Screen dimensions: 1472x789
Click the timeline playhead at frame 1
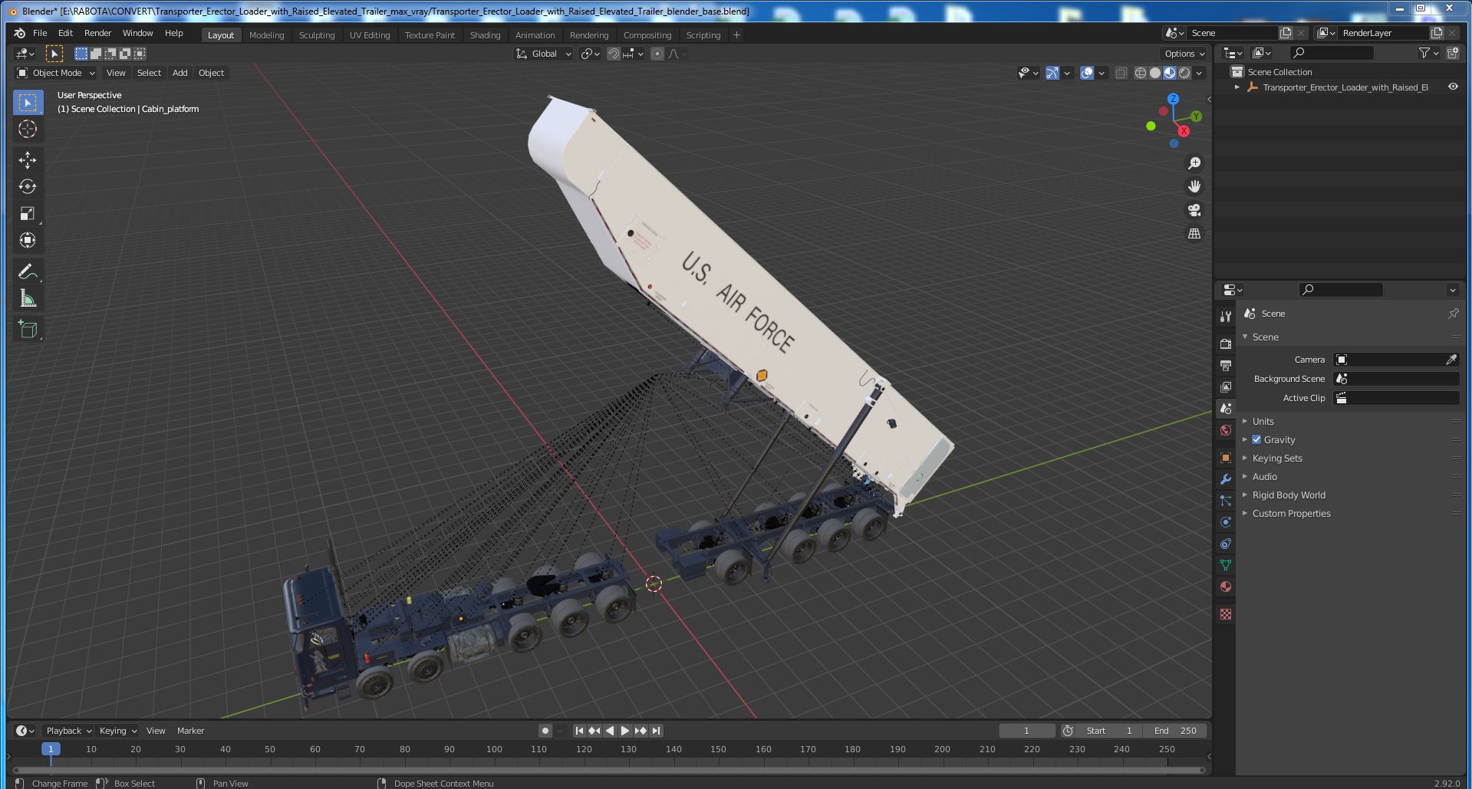pos(51,749)
